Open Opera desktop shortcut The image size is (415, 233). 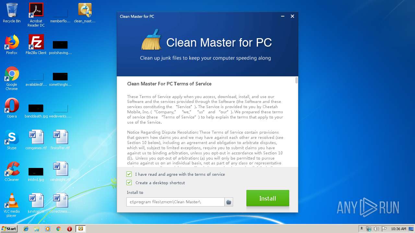(12, 108)
